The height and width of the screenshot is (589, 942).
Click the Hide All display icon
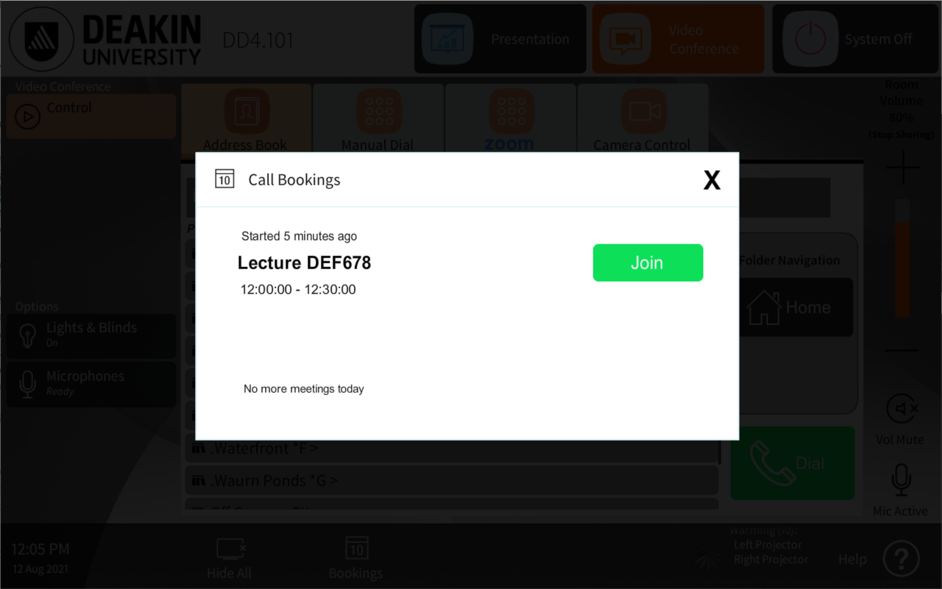pyautogui.click(x=230, y=549)
